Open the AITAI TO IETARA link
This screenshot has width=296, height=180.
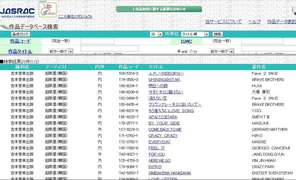click(163, 117)
